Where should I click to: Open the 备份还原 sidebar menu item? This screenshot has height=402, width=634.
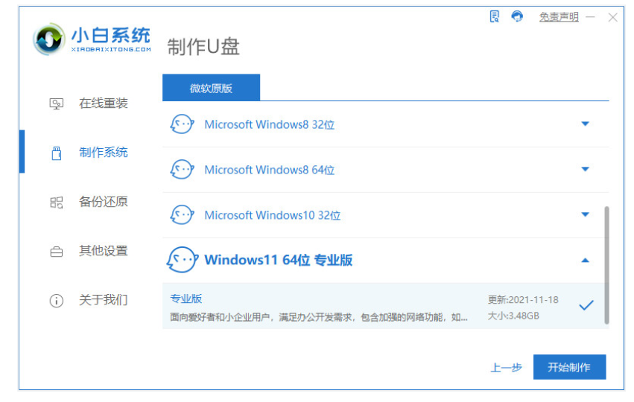point(103,202)
